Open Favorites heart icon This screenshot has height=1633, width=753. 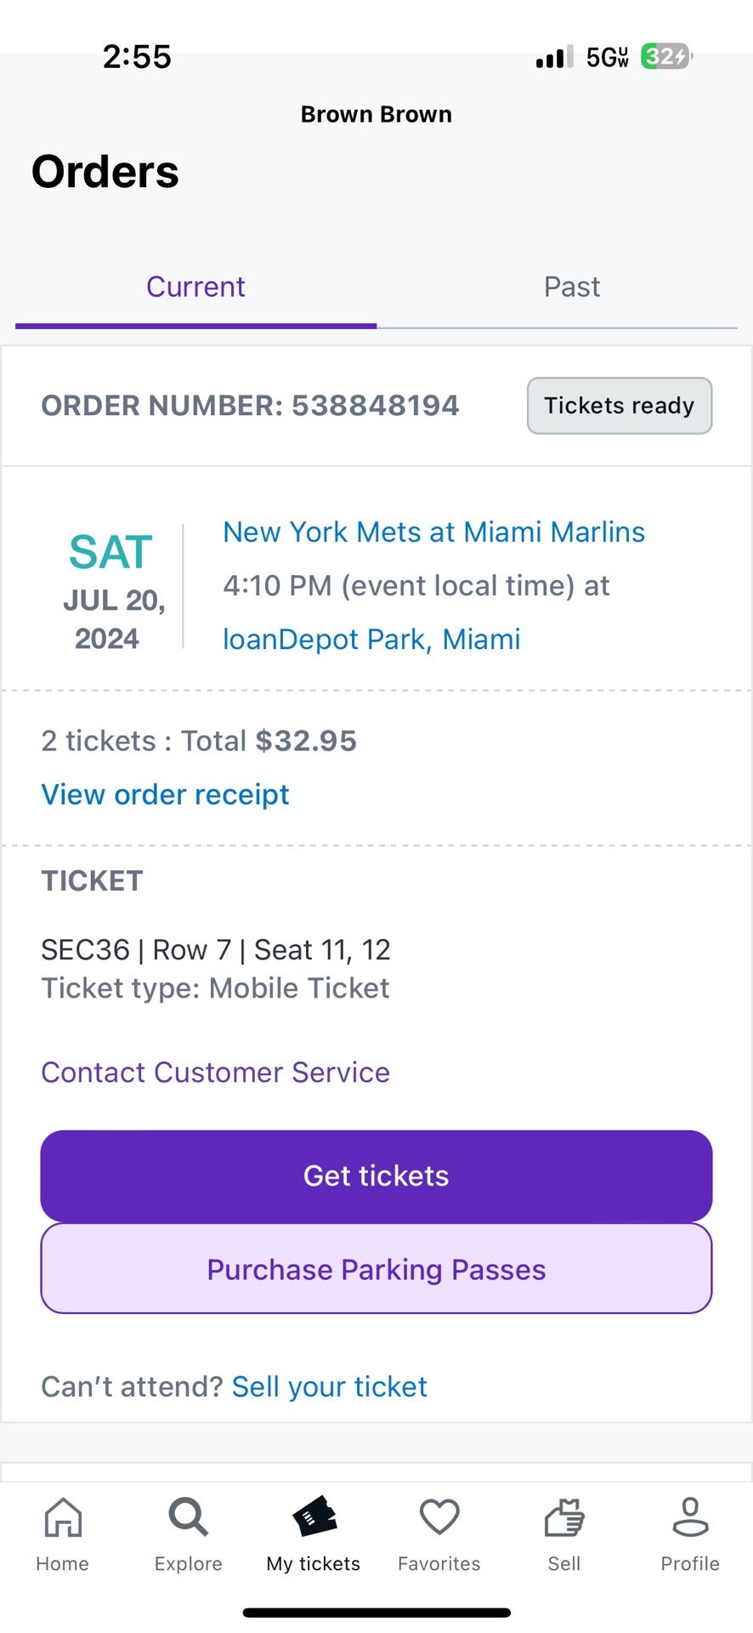[x=439, y=1518]
